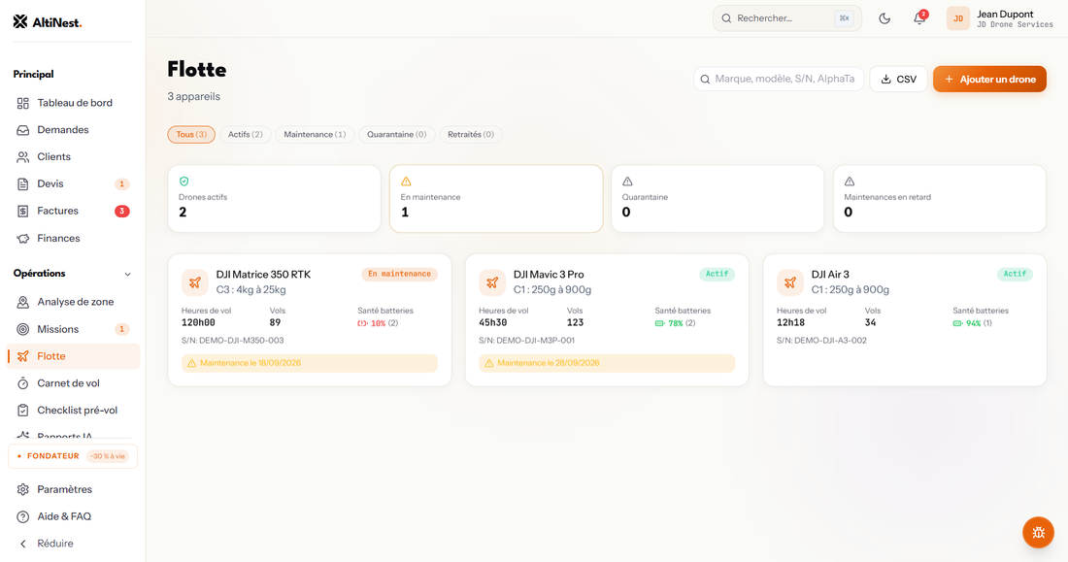
Task: Click the DJI Air 3 drone icon
Action: (790, 282)
